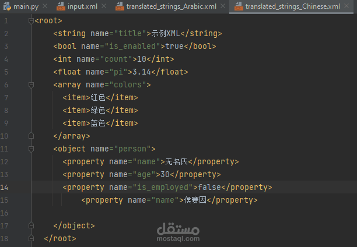Click fold end marker at closing array tag
This screenshot has width=357, height=247.
[31, 136]
